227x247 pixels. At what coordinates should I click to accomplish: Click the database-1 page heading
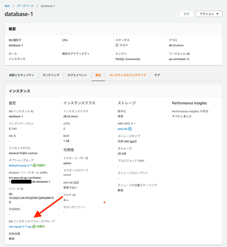coord(19,14)
